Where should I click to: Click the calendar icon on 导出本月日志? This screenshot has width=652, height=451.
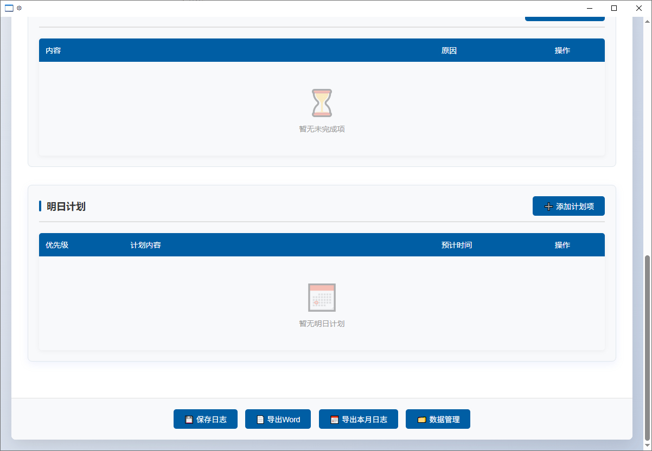coord(335,420)
